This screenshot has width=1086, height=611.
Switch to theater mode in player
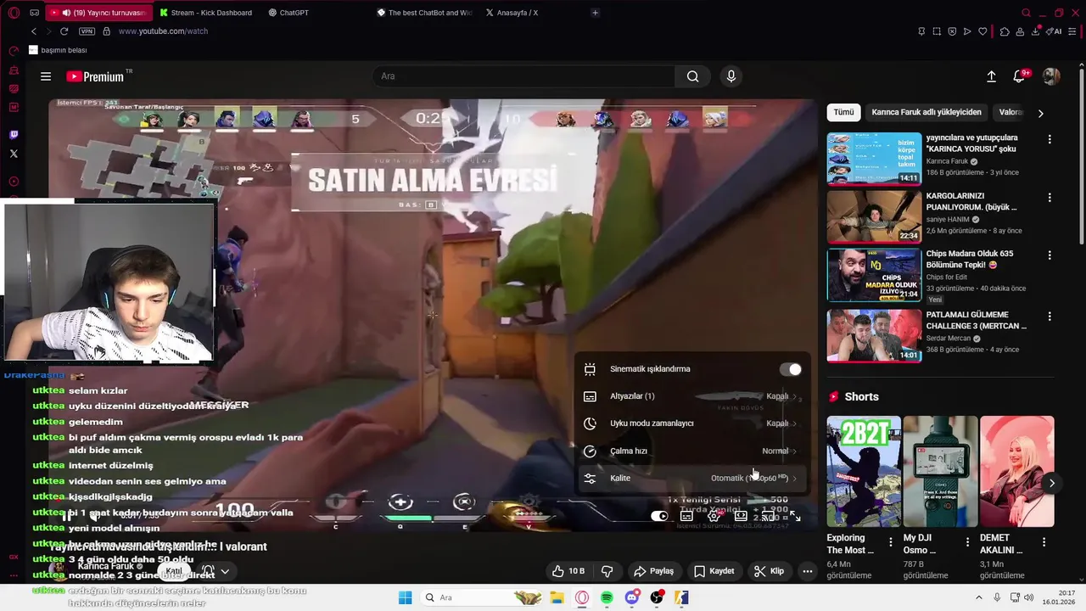click(x=741, y=516)
